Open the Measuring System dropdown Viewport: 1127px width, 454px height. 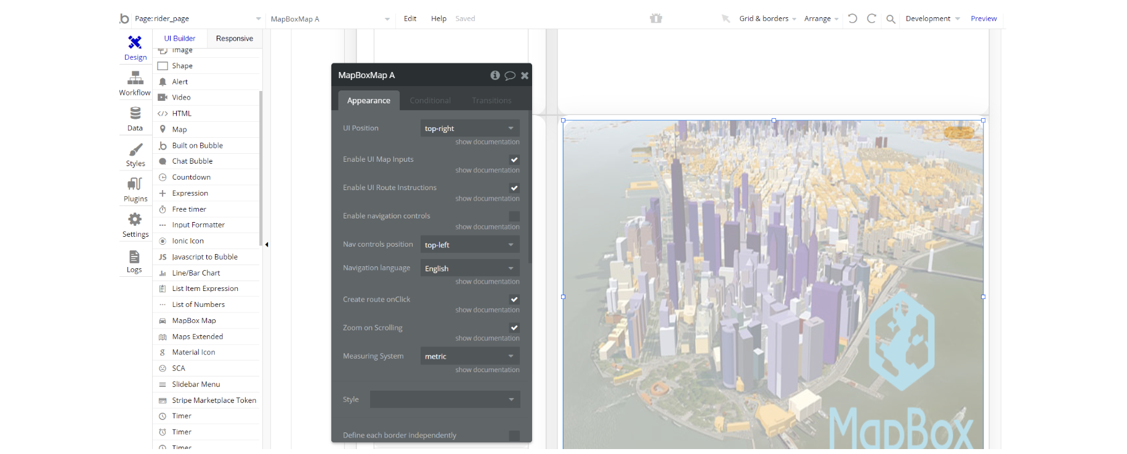pyautogui.click(x=469, y=356)
